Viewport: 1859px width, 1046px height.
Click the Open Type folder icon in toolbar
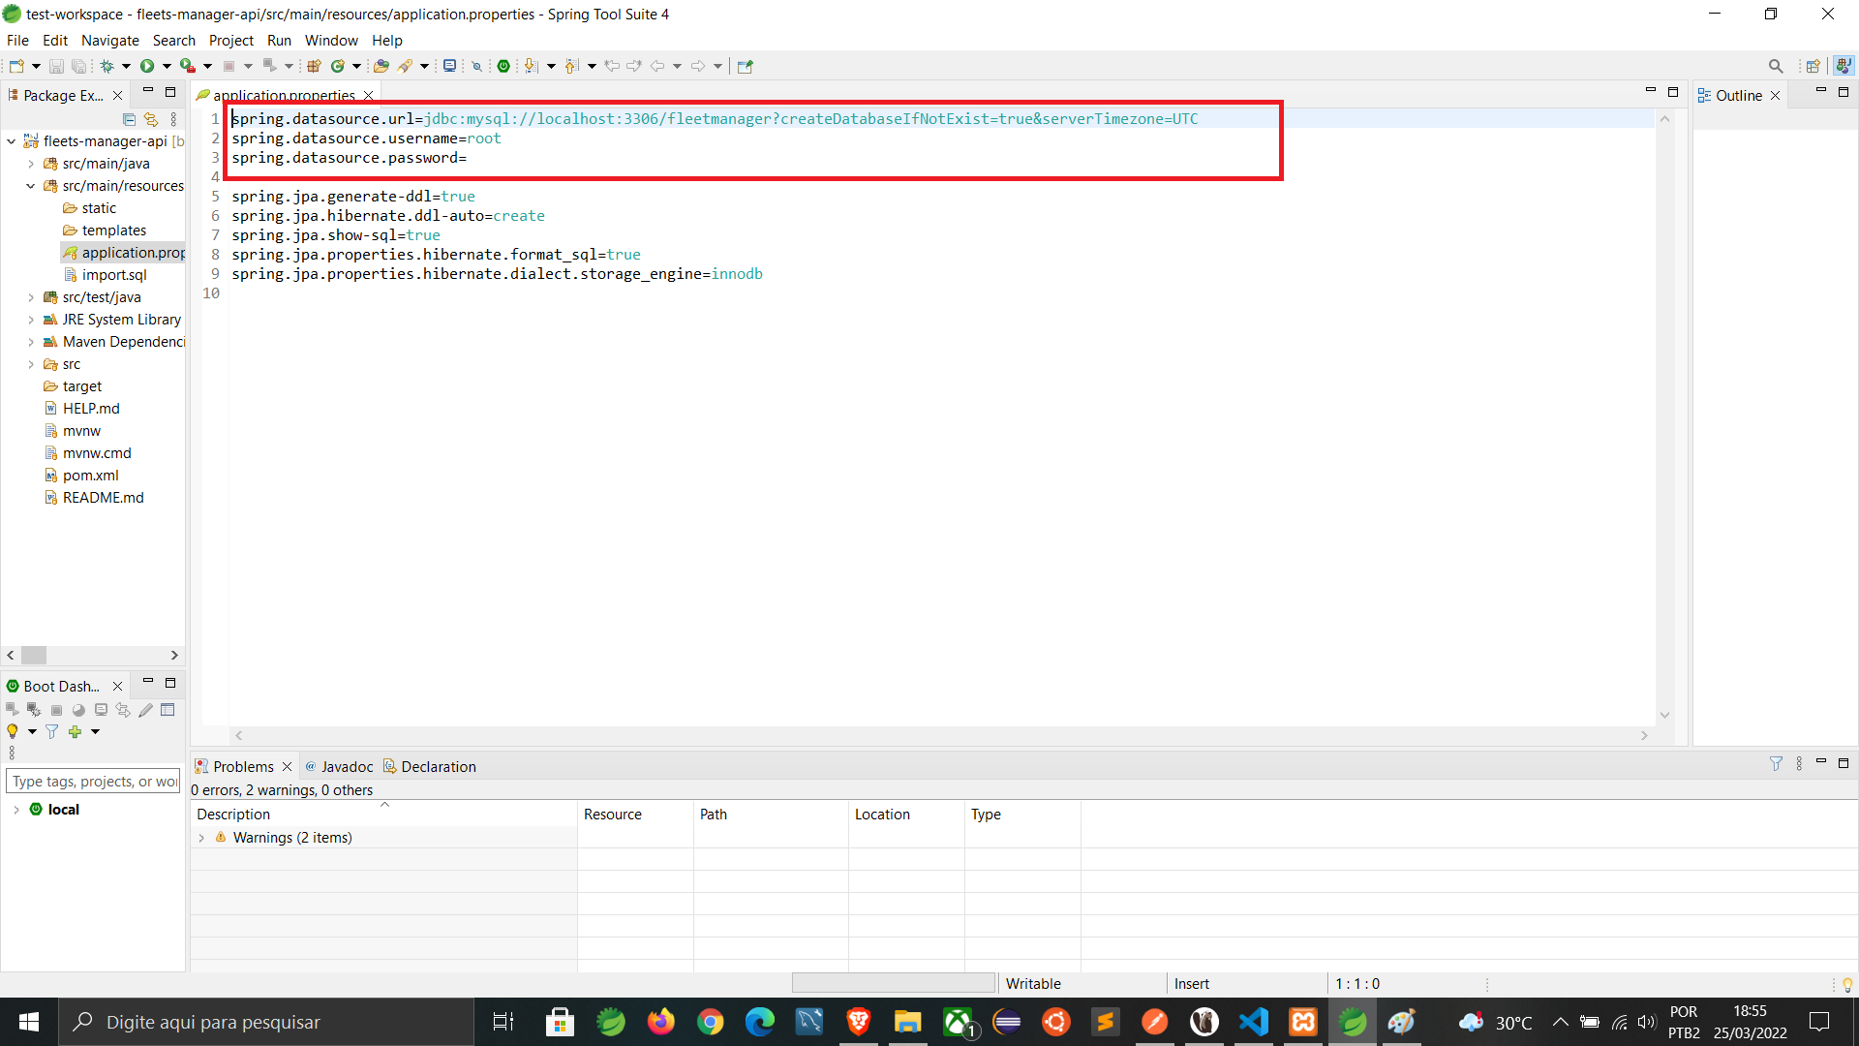coord(381,66)
